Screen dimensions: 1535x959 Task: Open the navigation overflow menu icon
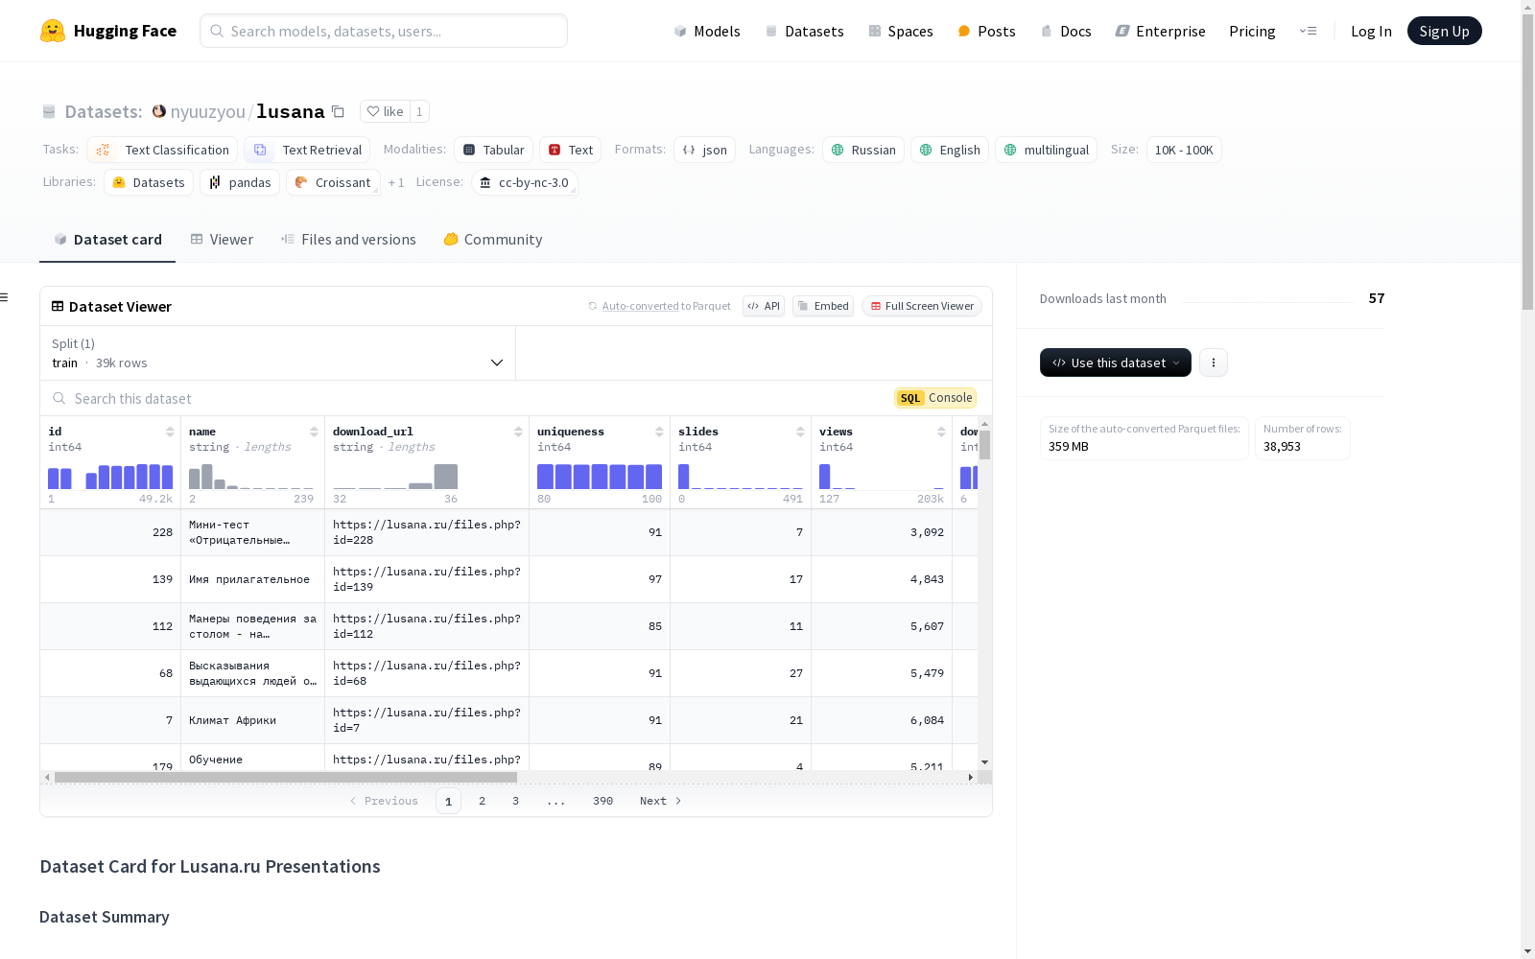(x=1308, y=31)
